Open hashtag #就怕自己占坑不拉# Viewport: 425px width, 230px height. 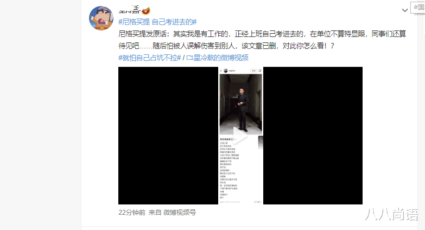click(150, 58)
